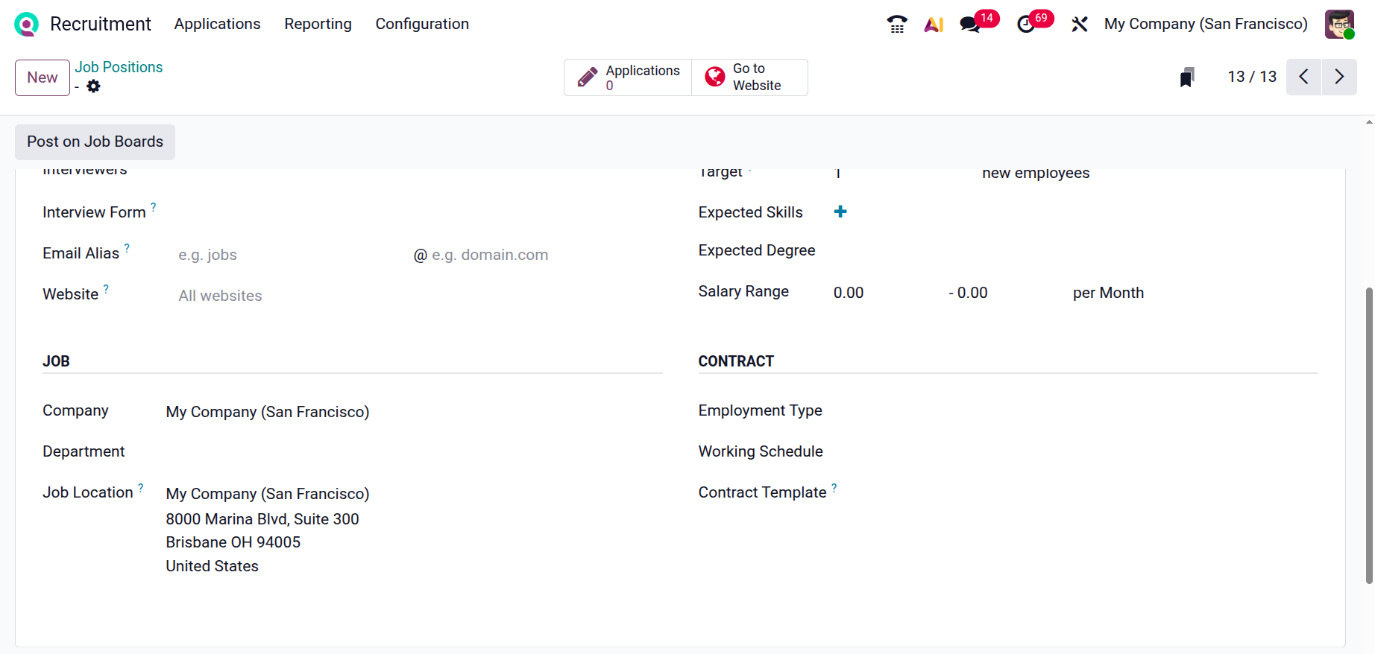Screen dimensions: 1375x654
Task: Open the Configuration menu
Action: [x=422, y=24]
